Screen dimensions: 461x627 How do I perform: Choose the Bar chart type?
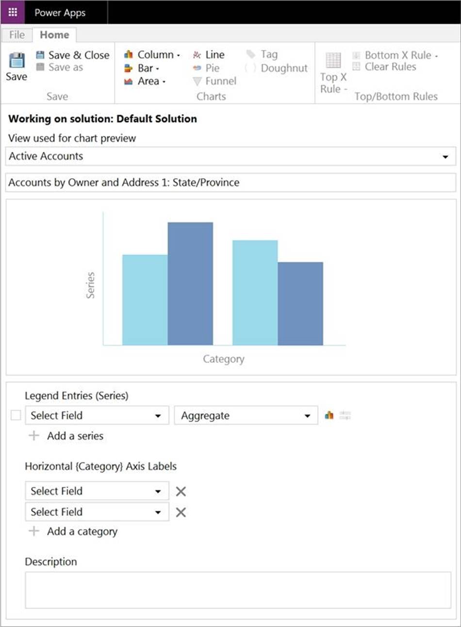point(141,68)
